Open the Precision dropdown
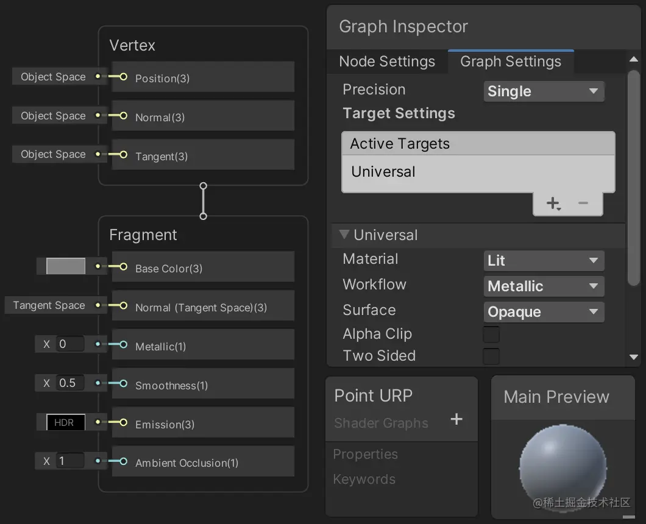The image size is (646, 524). (x=544, y=91)
